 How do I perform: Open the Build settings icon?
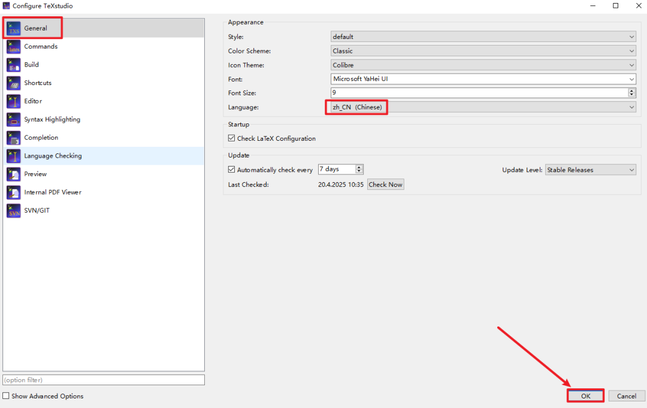[x=14, y=65]
